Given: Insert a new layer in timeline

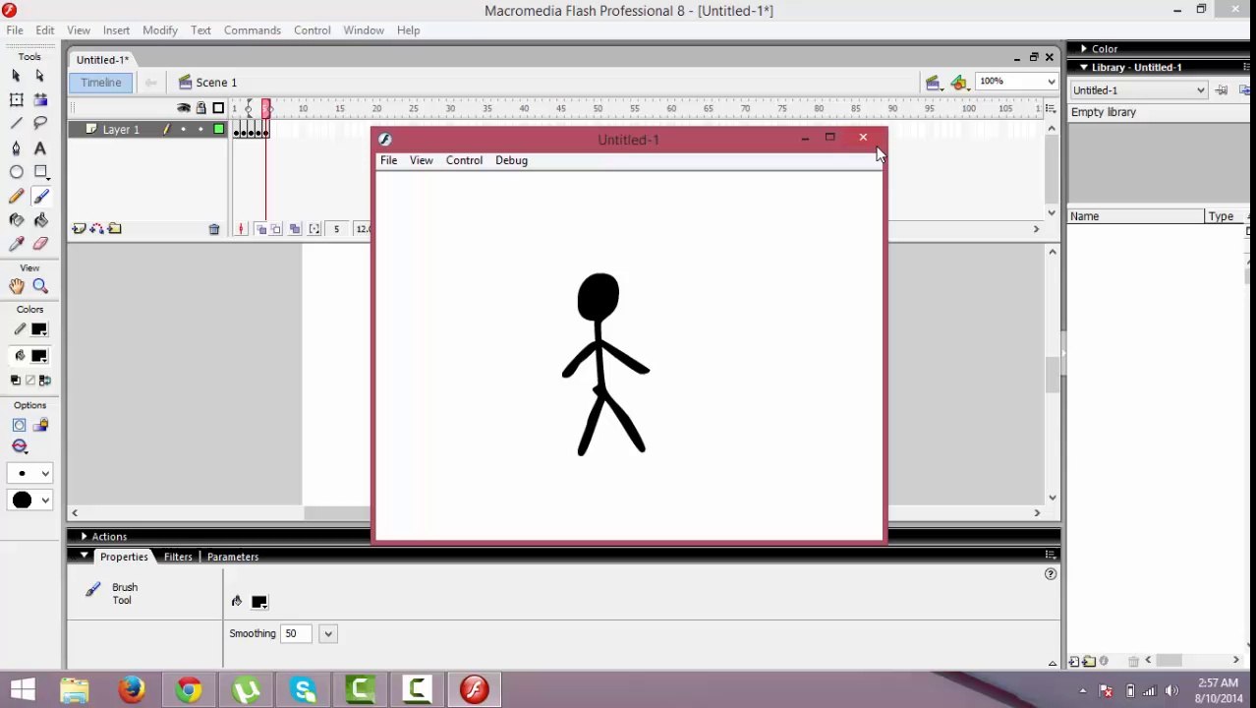Looking at the screenshot, I should [x=79, y=229].
